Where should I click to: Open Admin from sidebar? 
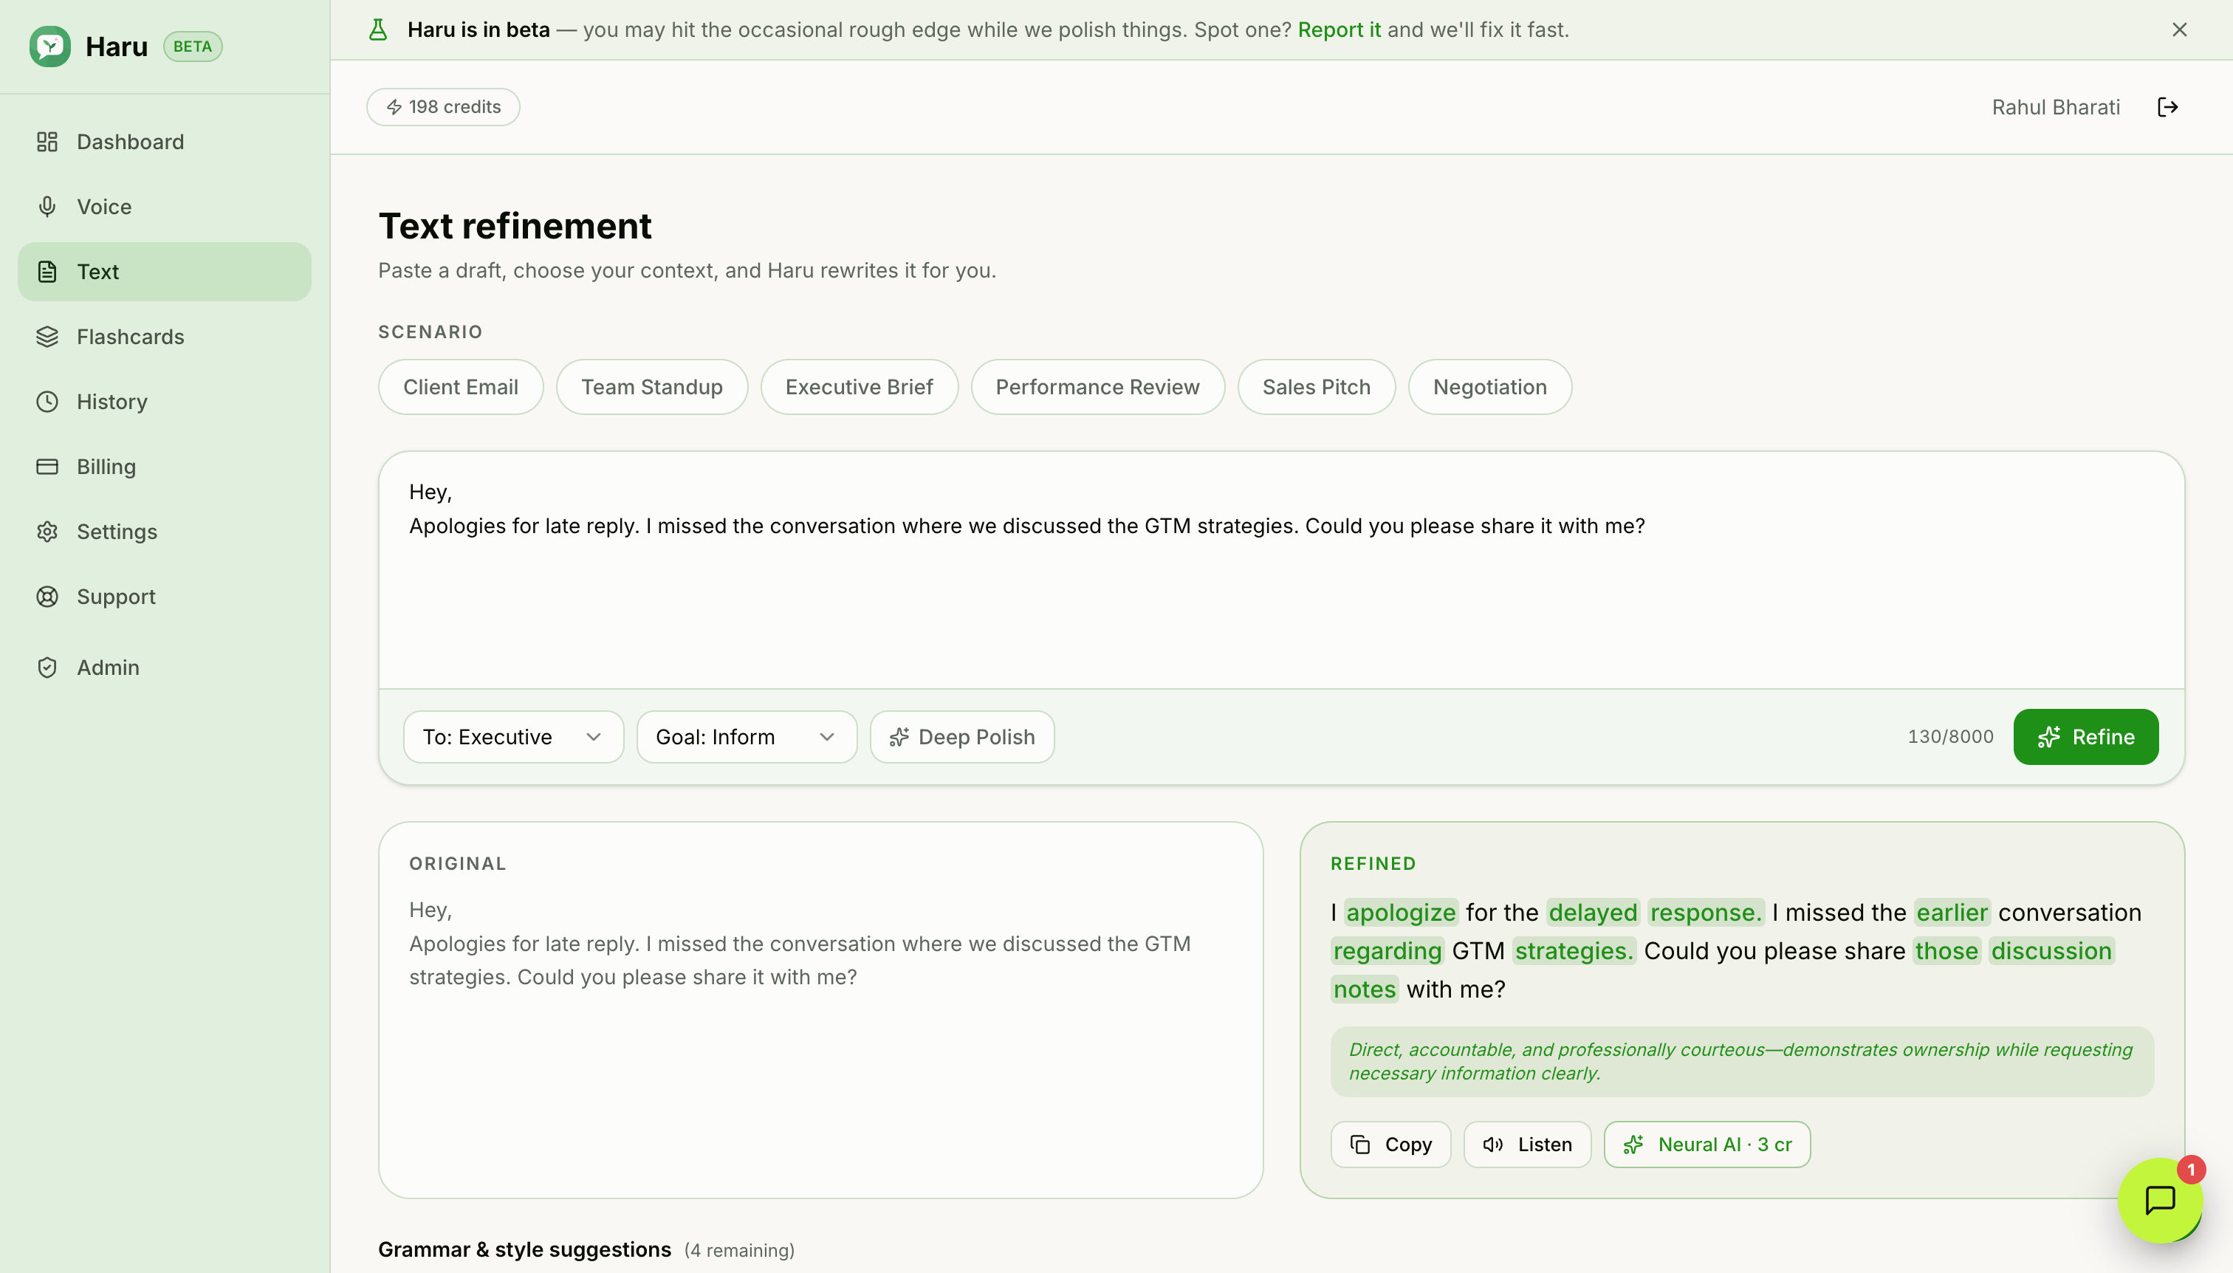click(165, 667)
